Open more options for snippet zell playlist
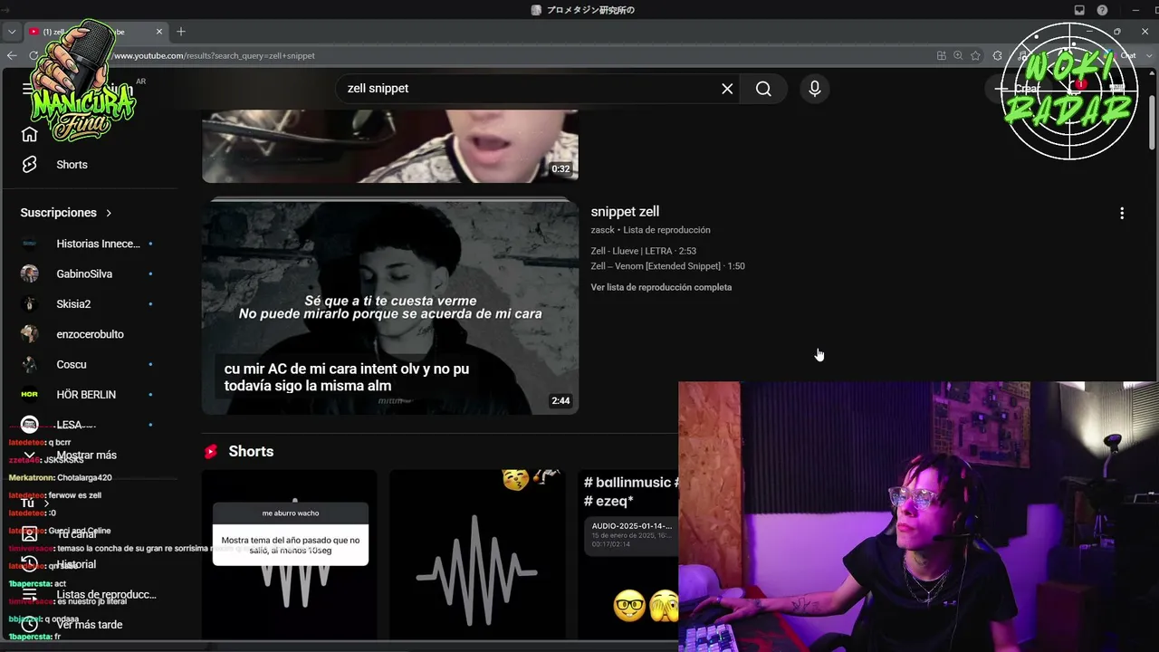 point(1122,213)
